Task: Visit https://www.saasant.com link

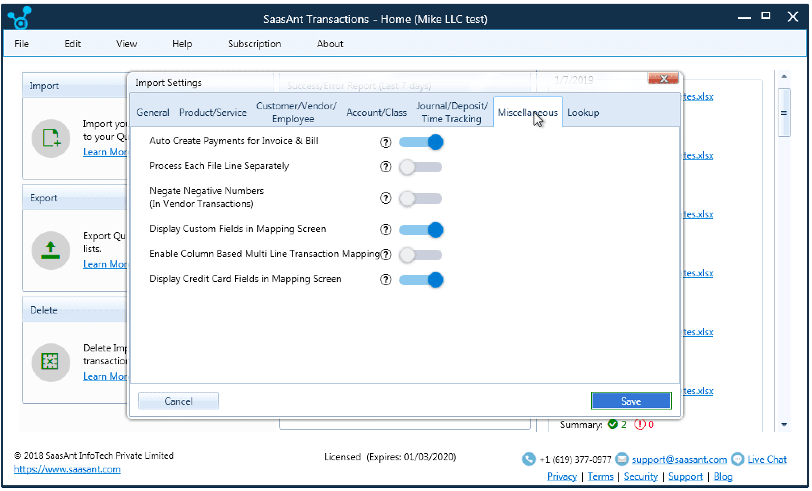Action: tap(67, 469)
